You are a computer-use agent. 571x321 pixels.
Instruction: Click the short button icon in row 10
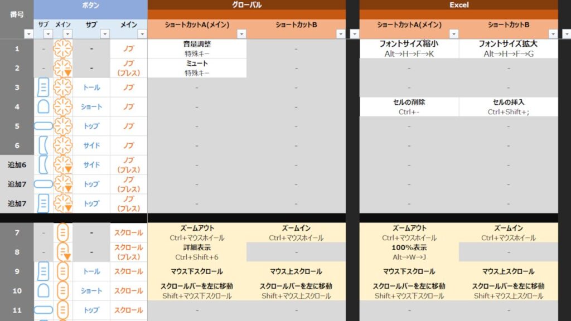click(x=43, y=290)
